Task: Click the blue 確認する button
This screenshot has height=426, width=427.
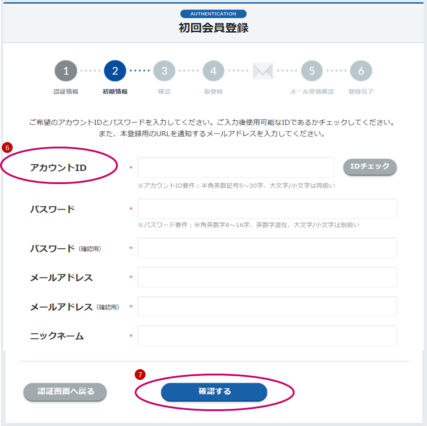Action: pyautogui.click(x=214, y=392)
